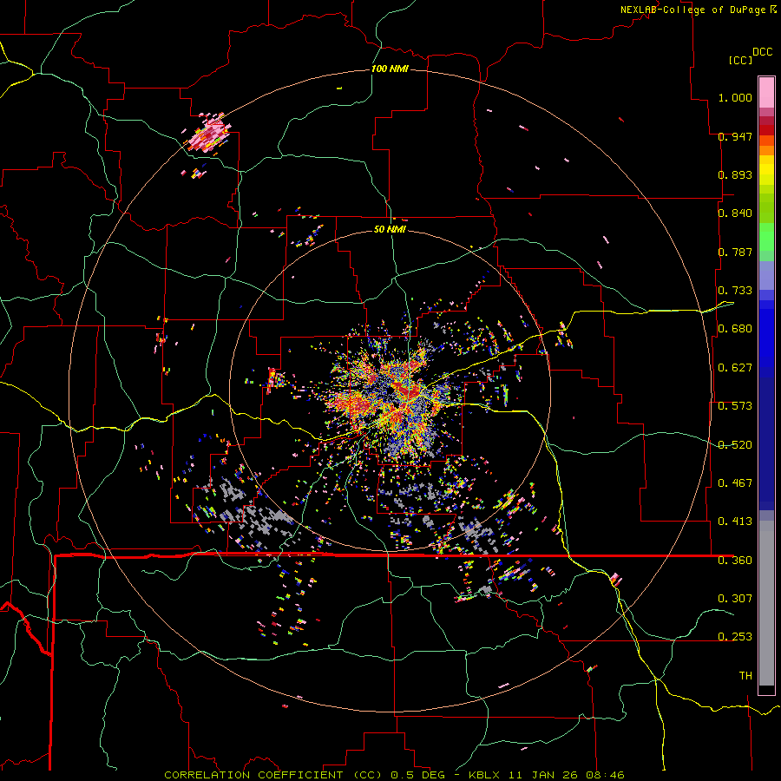Click the TH threshold label on the legend

pos(745,676)
